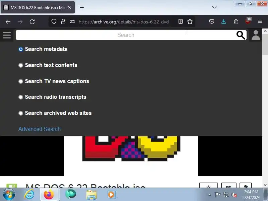Open clock showing 2:04 PM

[251, 195]
